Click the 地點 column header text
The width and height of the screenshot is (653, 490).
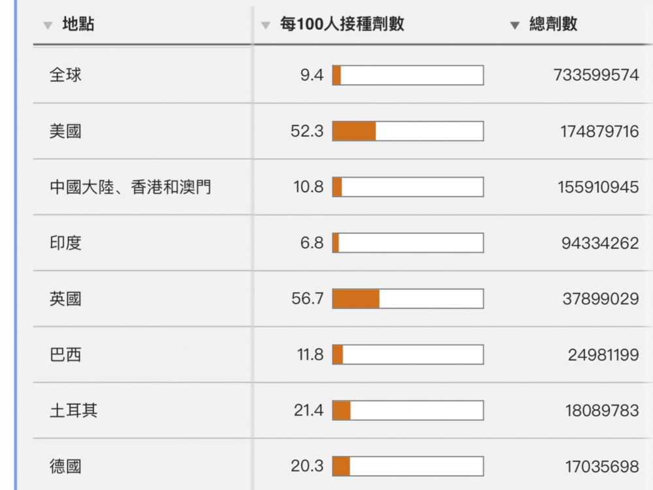[x=78, y=25]
